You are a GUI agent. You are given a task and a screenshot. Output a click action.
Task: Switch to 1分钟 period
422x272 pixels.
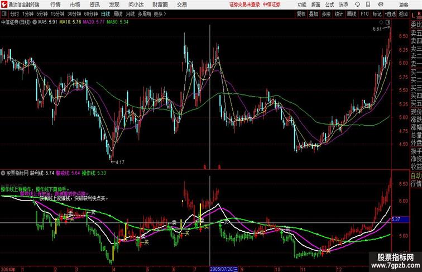tap(28, 14)
